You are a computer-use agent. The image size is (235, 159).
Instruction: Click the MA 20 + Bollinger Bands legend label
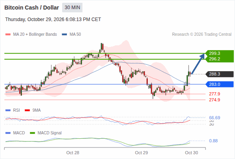pos(35,35)
